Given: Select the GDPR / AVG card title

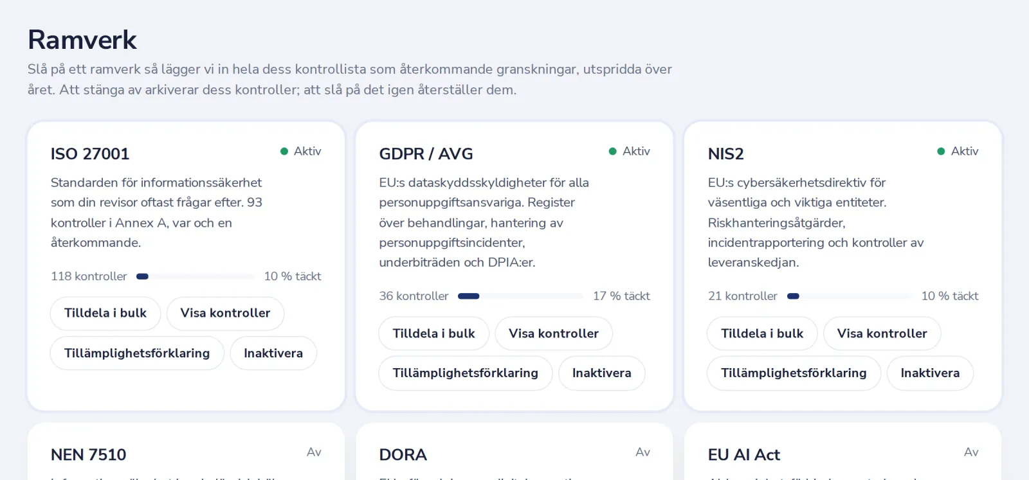Looking at the screenshot, I should tap(426, 154).
